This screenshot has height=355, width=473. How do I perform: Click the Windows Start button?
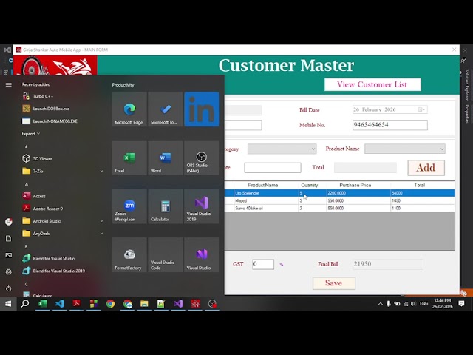tap(8, 304)
